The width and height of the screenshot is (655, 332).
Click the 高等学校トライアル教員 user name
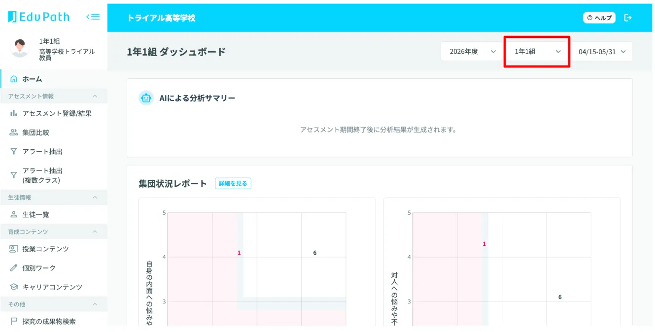pyautogui.click(x=67, y=55)
